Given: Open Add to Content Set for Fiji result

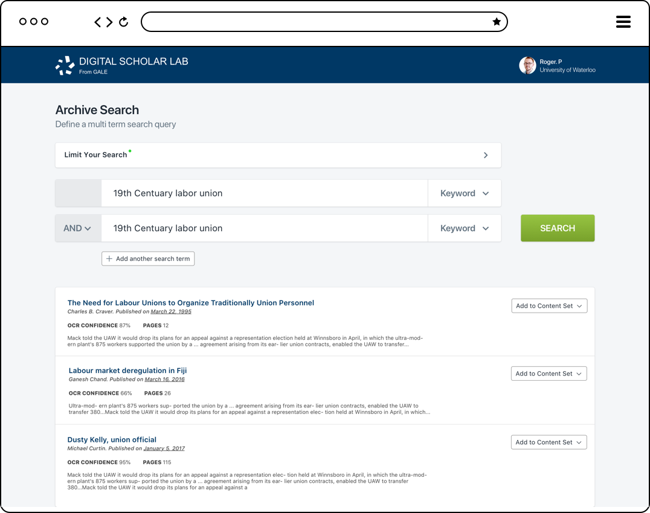Looking at the screenshot, I should tap(549, 374).
